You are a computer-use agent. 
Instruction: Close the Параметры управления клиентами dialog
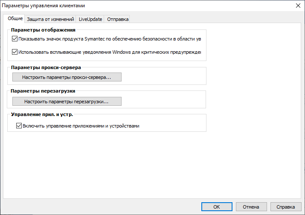pyautogui.click(x=297, y=6)
